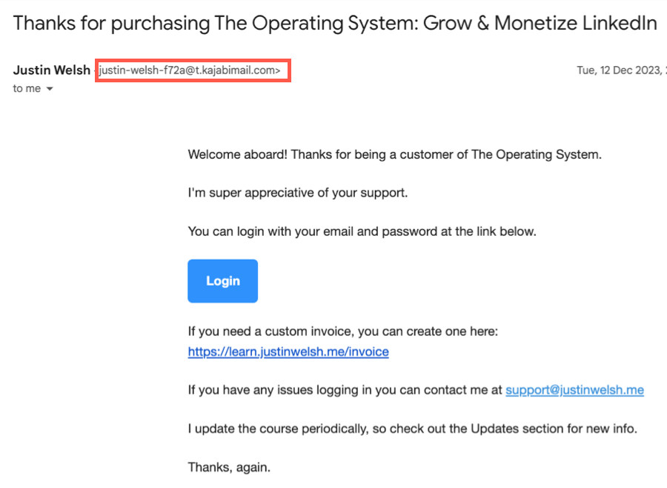
Task: Open the learn.justinwelsh.me/invoice link
Action: [x=288, y=352]
